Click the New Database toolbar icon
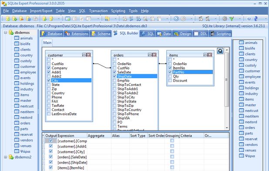269x171 pixels. click(8, 19)
